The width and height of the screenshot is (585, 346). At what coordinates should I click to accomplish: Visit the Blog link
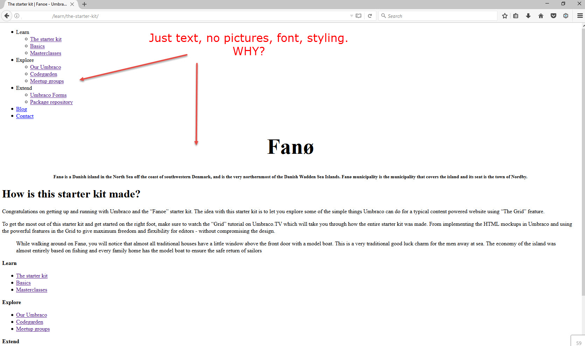pos(21,109)
